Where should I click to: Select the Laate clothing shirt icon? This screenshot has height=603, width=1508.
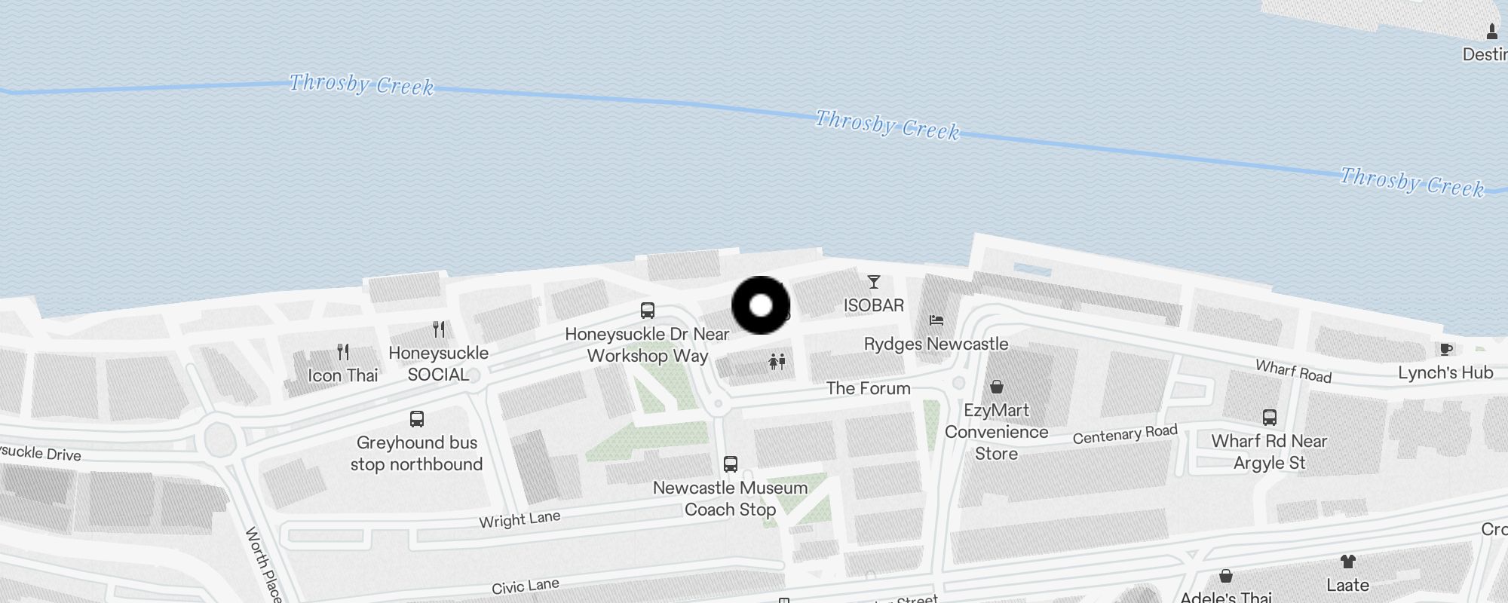pyautogui.click(x=1347, y=561)
